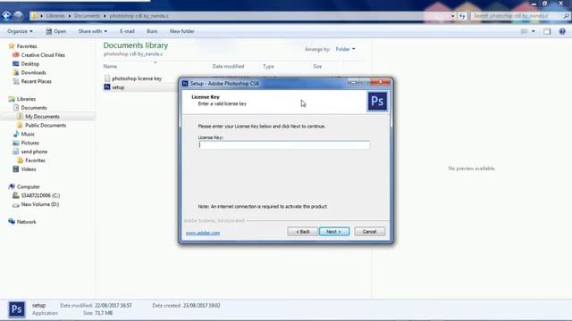Screen dimensions: 572x321
Task: Click the C: drive icon
Action: coord(16,195)
